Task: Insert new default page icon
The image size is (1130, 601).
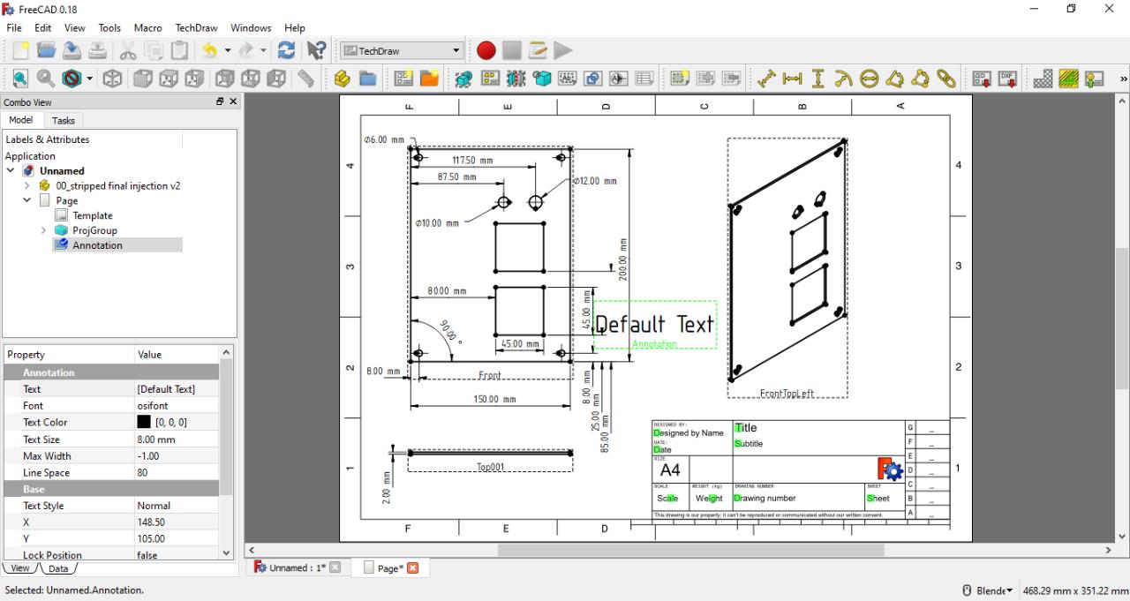Action: tap(403, 79)
